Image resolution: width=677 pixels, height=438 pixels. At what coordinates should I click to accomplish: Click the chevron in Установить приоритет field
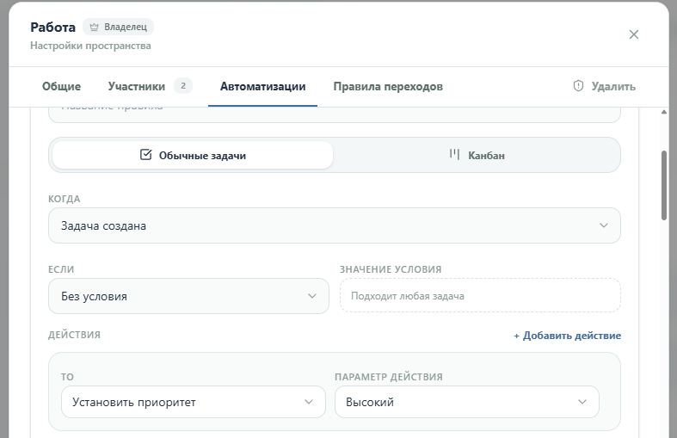tap(309, 402)
